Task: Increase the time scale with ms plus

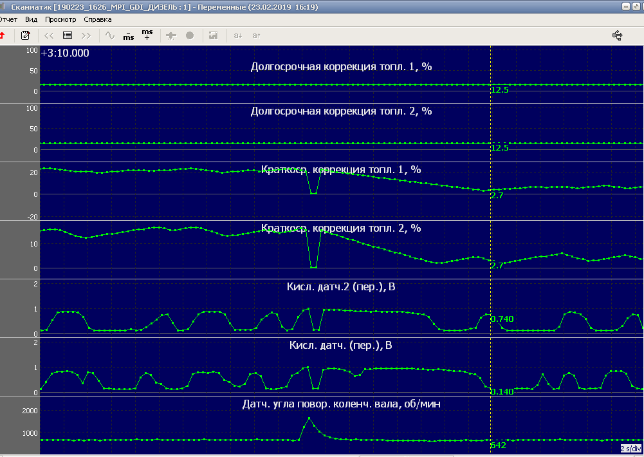Action: (x=147, y=35)
